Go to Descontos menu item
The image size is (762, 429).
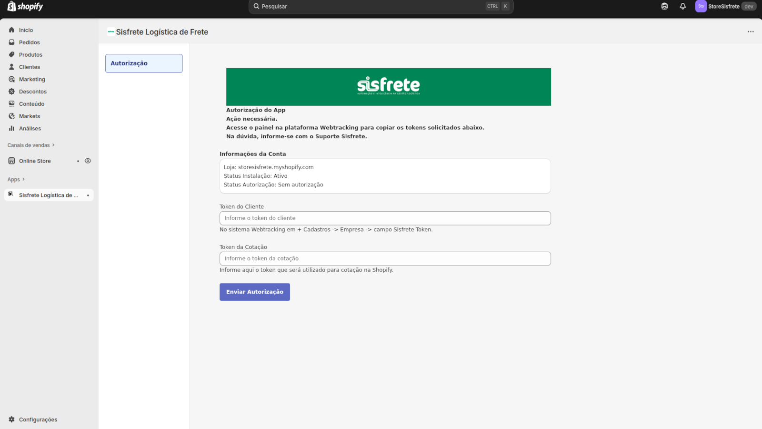(x=33, y=92)
